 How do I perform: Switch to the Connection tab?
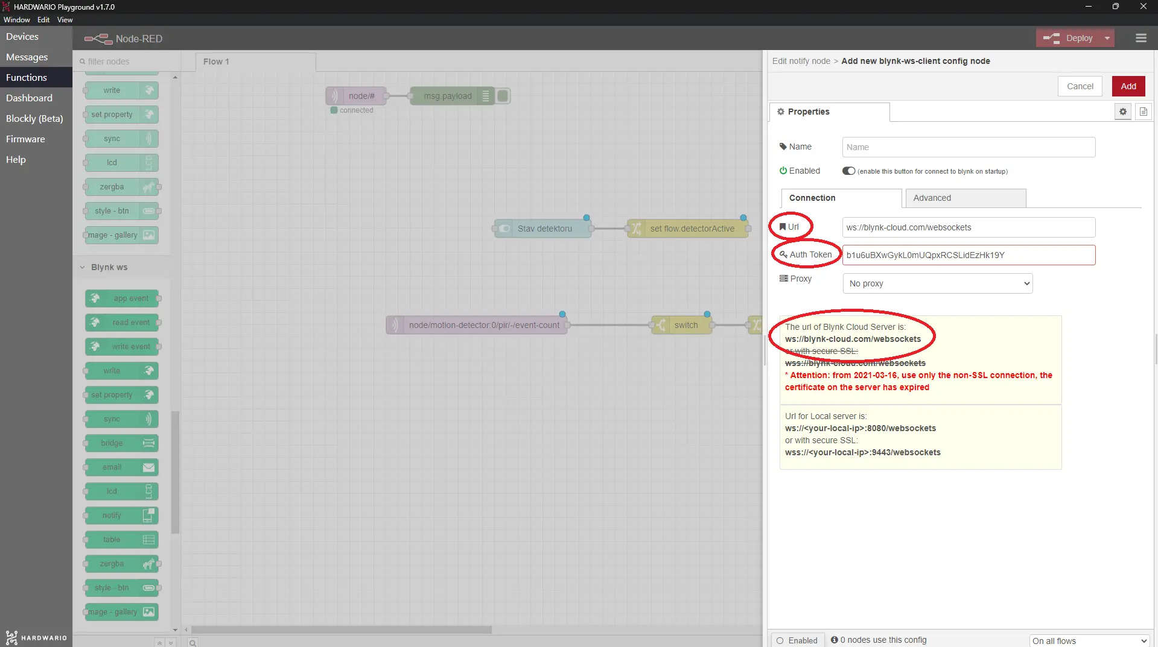841,198
